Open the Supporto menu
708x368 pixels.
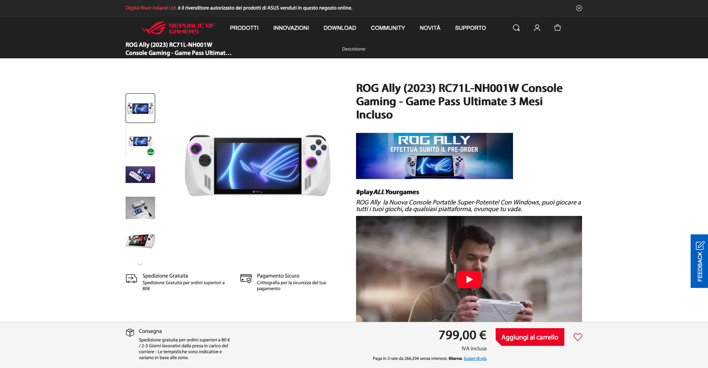[471, 28]
